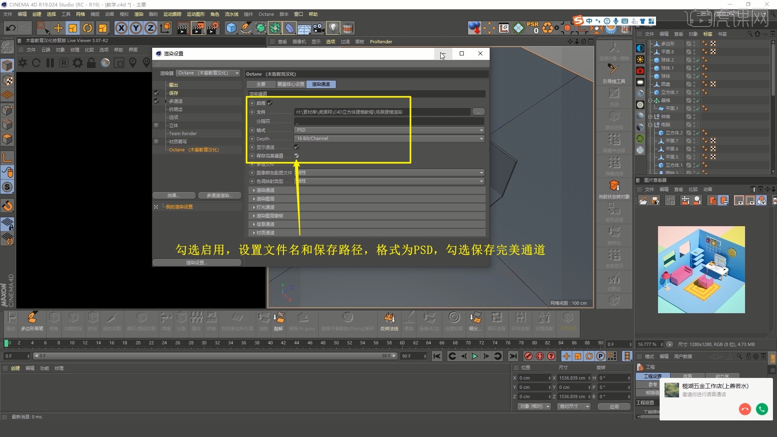
Task: Open Depth 16 Bit/Channel dropdown
Action: pos(389,139)
